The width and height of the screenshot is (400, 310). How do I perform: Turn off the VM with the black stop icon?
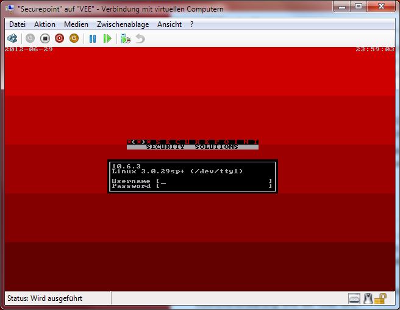coord(45,38)
